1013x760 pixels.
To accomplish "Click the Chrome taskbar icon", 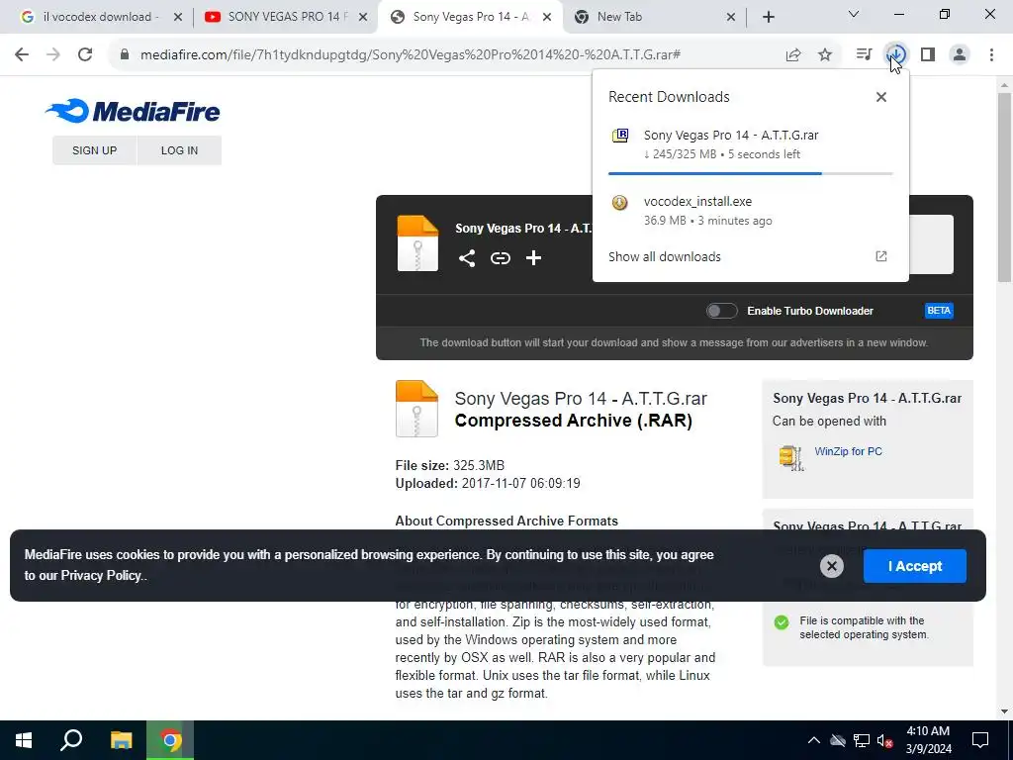I will (170, 740).
